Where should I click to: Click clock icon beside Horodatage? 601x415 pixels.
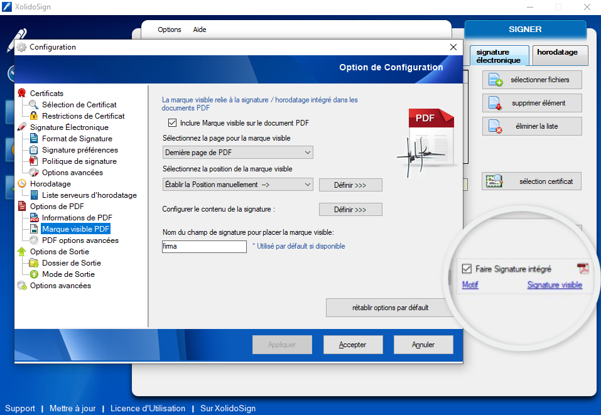tap(22, 183)
